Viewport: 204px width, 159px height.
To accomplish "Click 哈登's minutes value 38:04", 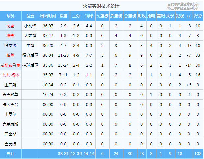I will click(x=48, y=55).
